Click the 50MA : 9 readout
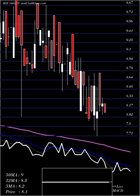 click(x=15, y=175)
